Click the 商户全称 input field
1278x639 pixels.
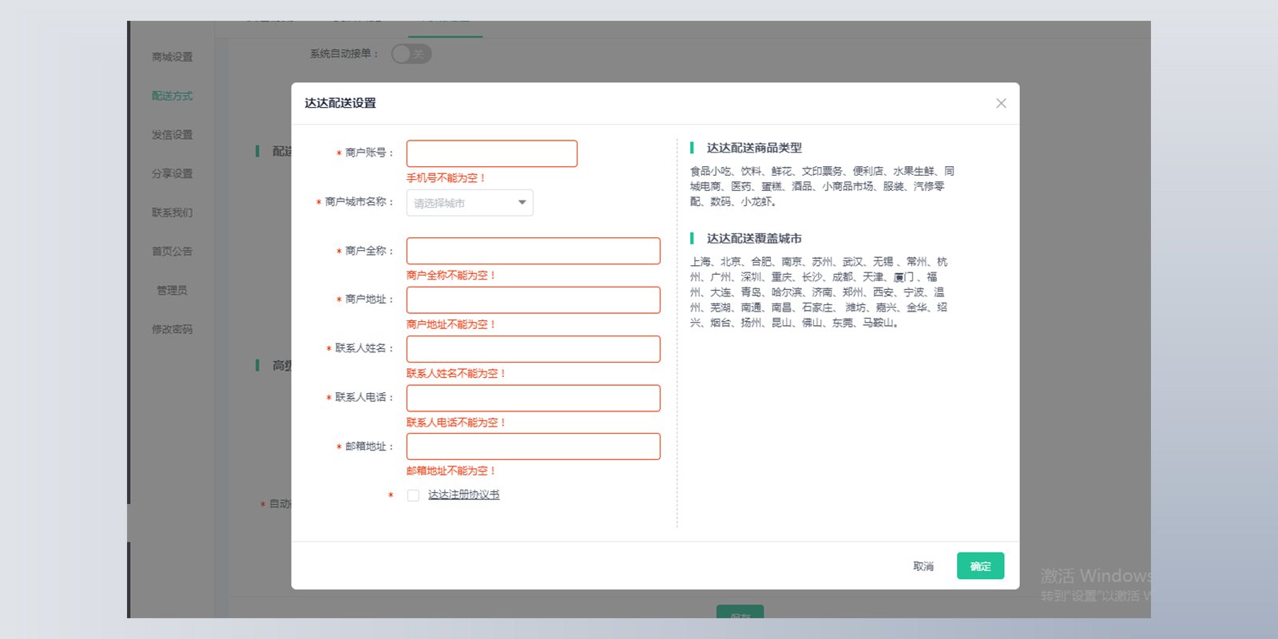tap(534, 251)
